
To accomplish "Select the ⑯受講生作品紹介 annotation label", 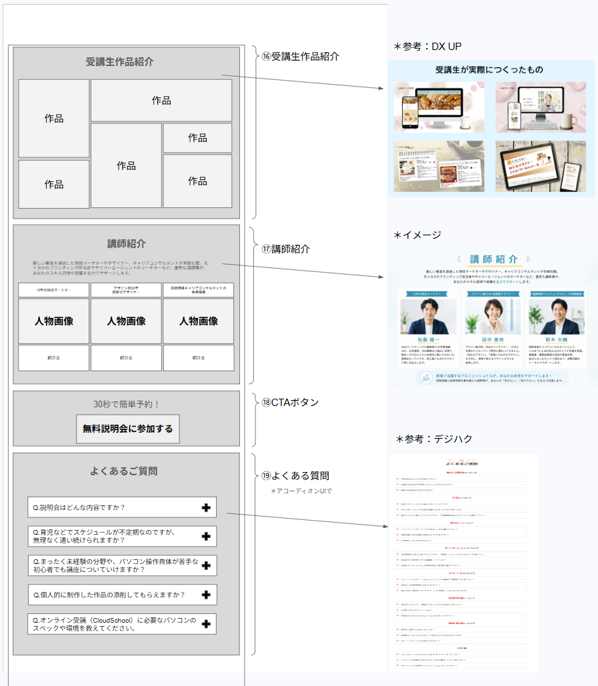I will [x=301, y=57].
